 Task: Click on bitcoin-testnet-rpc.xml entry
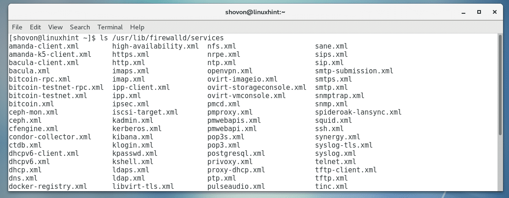point(56,88)
